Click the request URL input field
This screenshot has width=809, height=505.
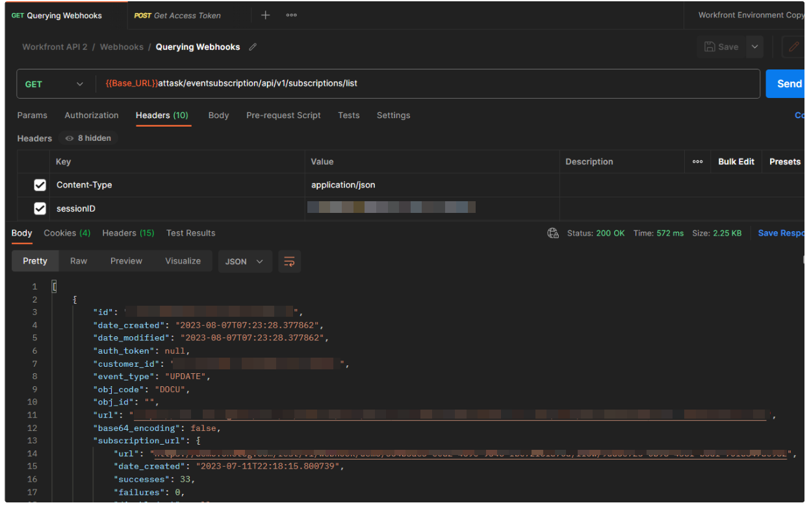pos(429,84)
